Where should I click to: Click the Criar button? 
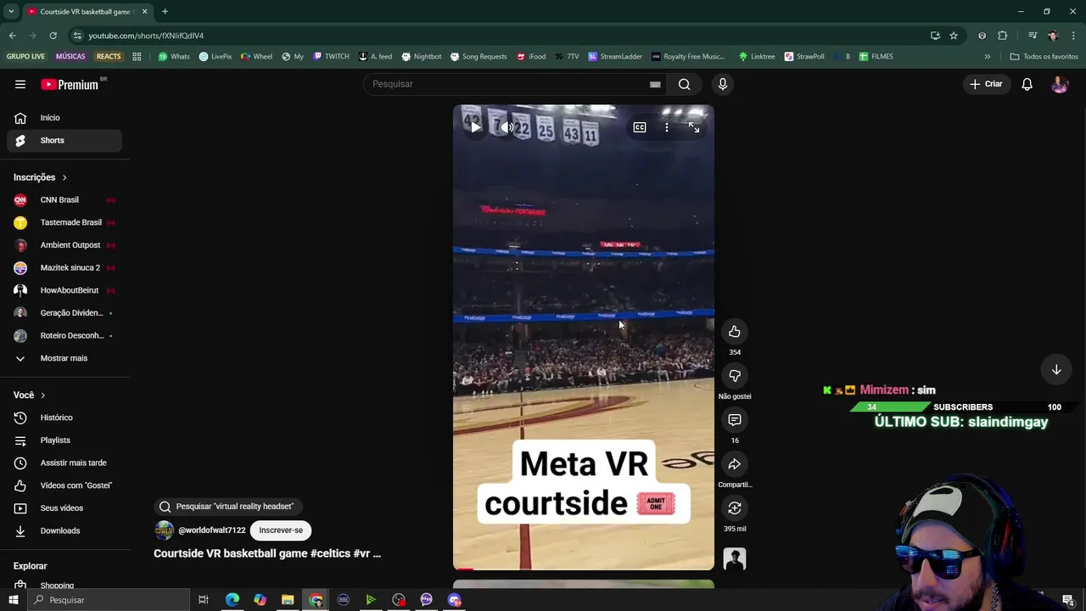[x=986, y=84]
